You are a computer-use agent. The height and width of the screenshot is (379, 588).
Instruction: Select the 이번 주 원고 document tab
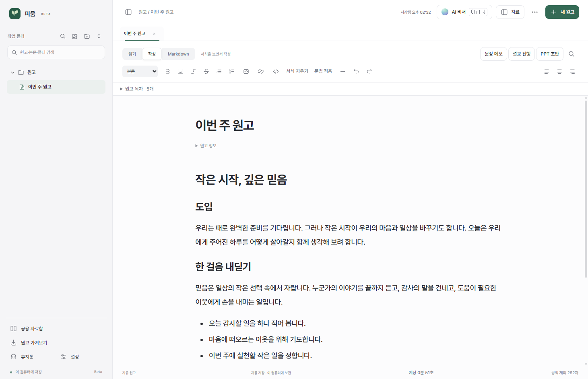[x=135, y=33]
